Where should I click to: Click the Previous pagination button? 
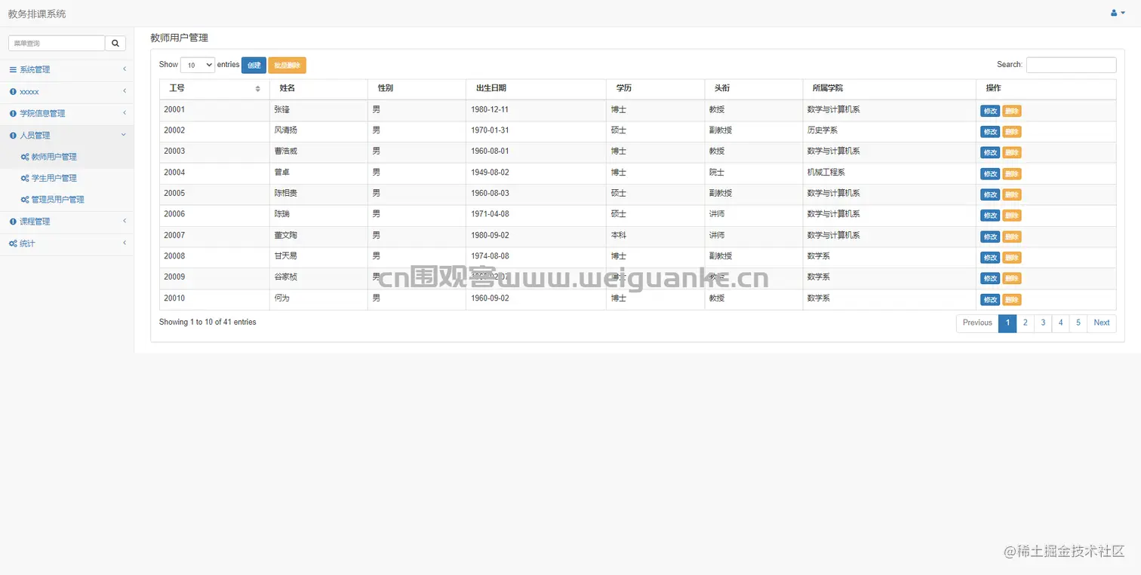point(977,323)
